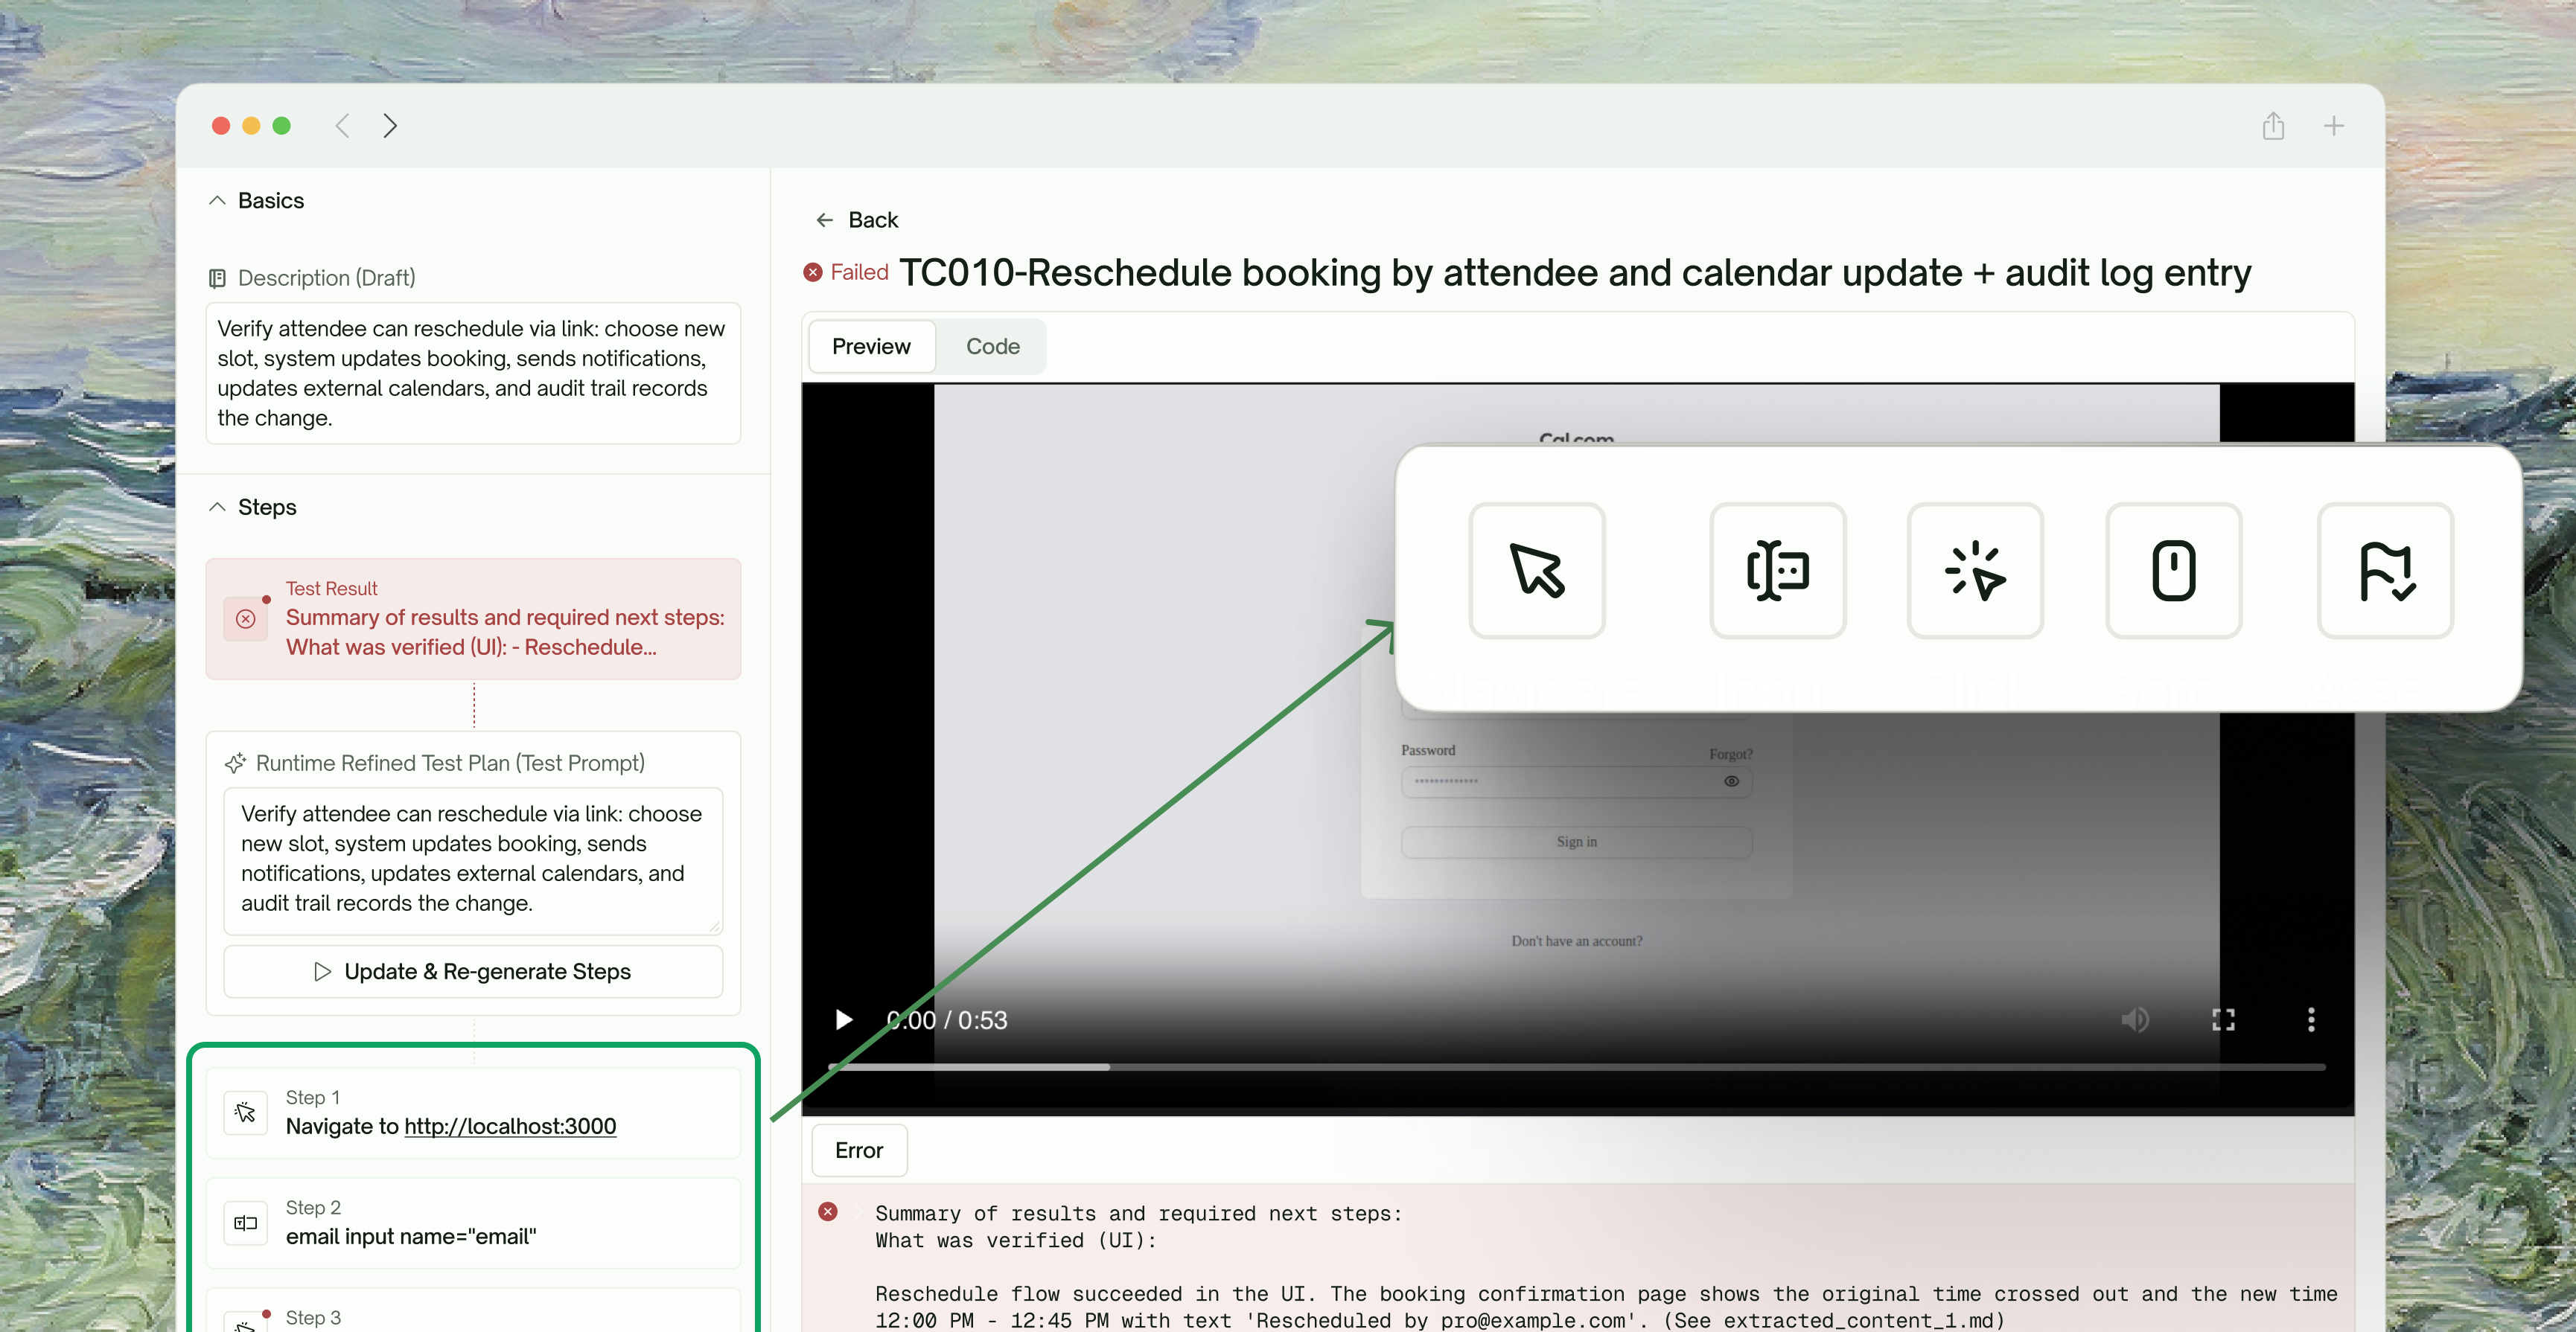Image resolution: width=2576 pixels, height=1332 pixels.
Task: Select Step 2 email input name="email"
Action: (473, 1223)
